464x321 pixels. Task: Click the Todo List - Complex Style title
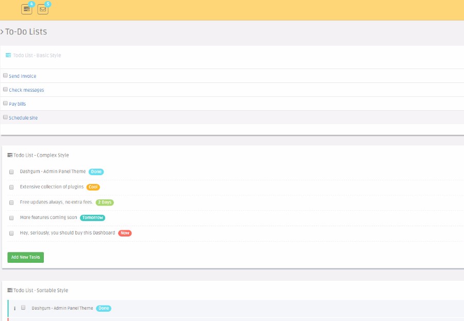(41, 155)
